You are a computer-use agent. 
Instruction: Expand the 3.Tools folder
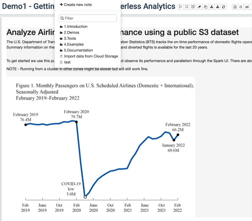70,38
